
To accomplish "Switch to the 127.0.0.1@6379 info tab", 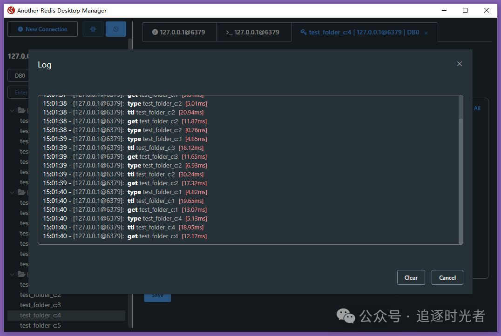I will [x=179, y=32].
